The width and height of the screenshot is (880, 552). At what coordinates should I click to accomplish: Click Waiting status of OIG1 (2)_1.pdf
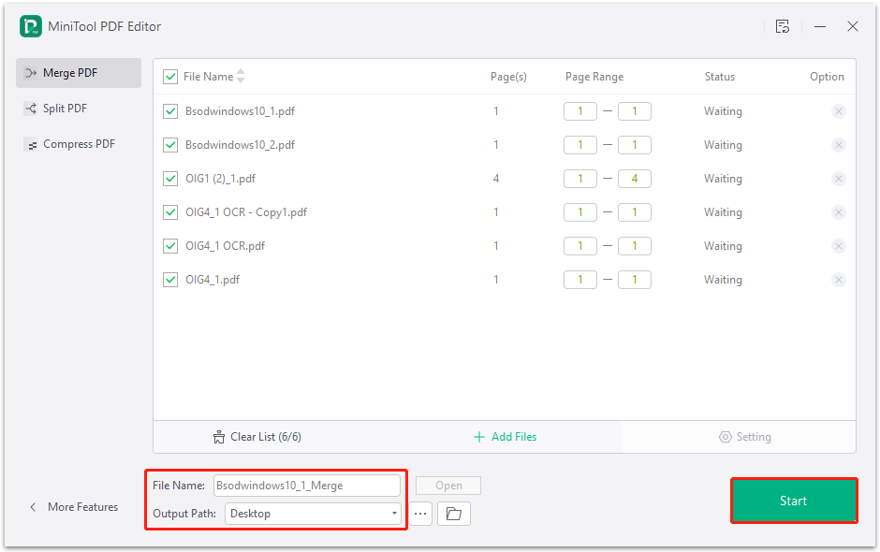click(723, 179)
